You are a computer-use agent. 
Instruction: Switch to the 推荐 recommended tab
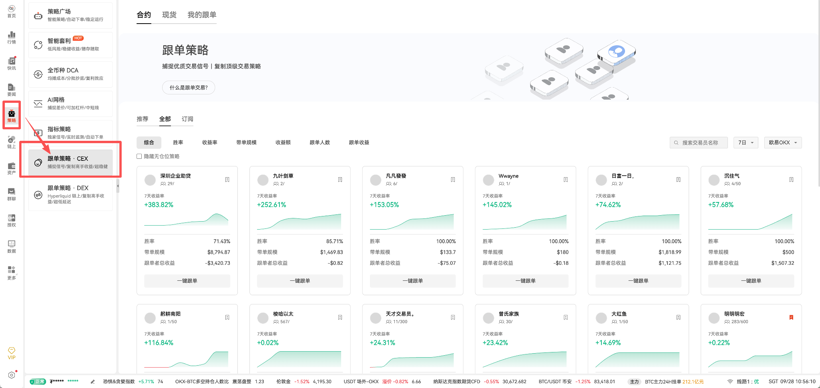click(143, 119)
